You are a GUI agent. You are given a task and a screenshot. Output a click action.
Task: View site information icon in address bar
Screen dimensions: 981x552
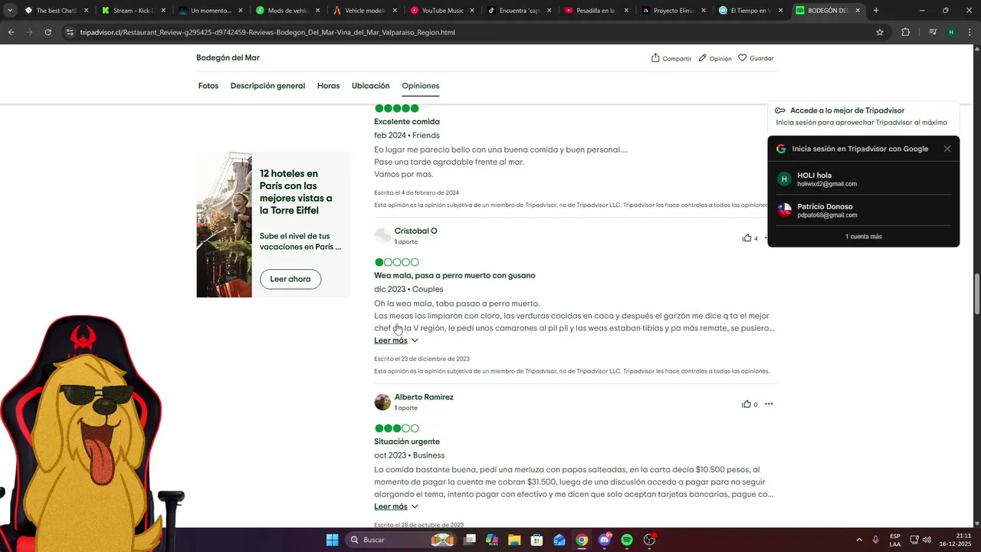[x=70, y=32]
